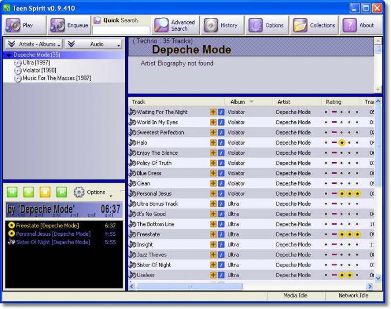391x309 pixels.
Task: Select the Sister Of Night track row
Action: [x=251, y=265]
